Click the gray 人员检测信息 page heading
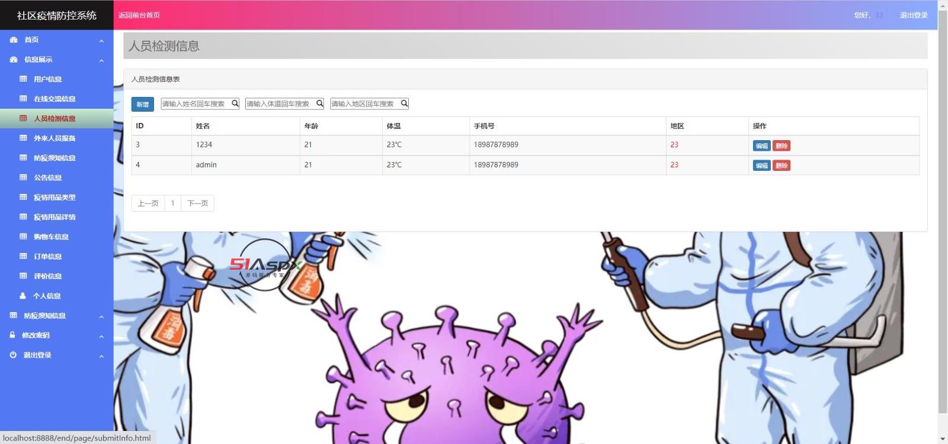Image resolution: width=948 pixels, height=444 pixels. coord(164,46)
